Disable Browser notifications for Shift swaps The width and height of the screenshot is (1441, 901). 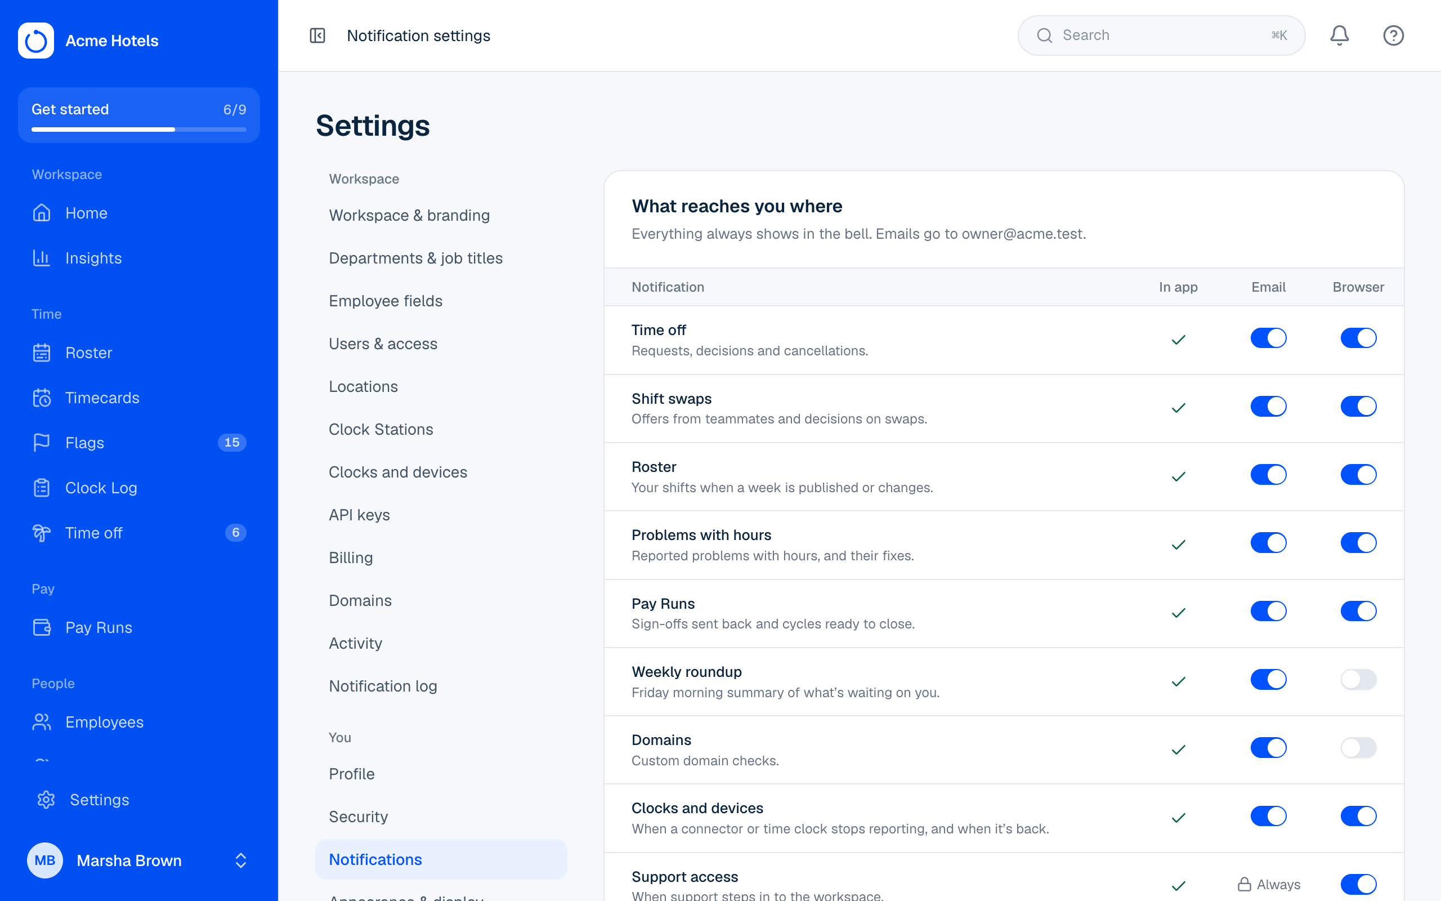(1358, 407)
